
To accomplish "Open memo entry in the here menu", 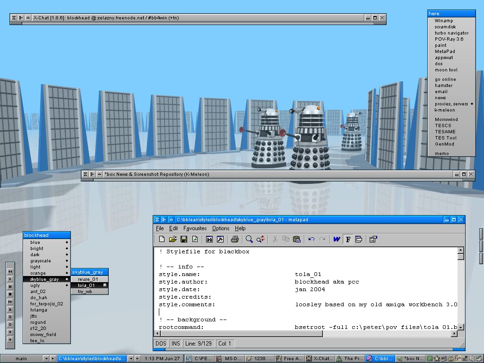I will pyautogui.click(x=451, y=154).
